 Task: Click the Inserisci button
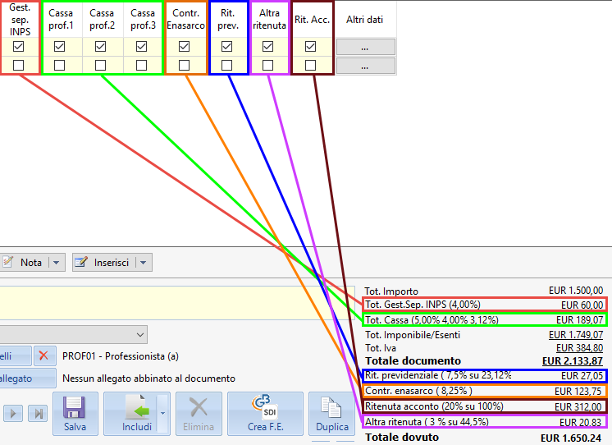[x=104, y=262]
